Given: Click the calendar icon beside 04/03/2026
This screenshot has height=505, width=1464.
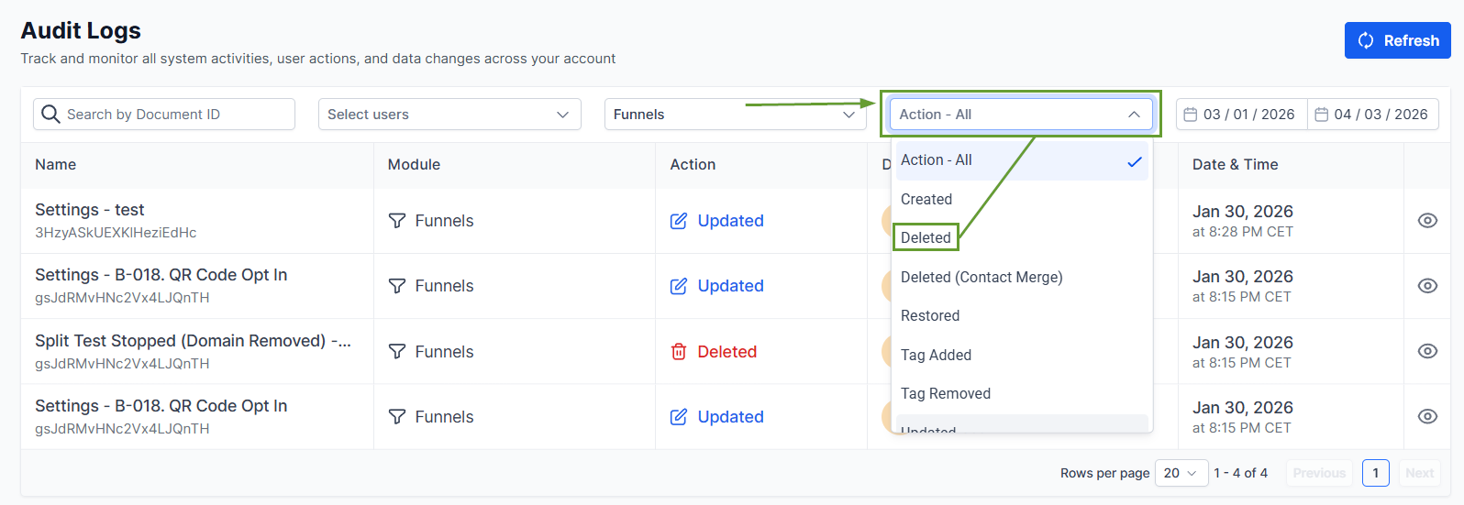Looking at the screenshot, I should pyautogui.click(x=1321, y=115).
